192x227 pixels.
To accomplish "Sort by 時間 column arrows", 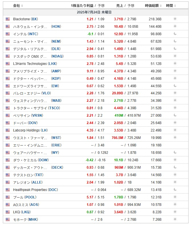I will pos(175,6).
